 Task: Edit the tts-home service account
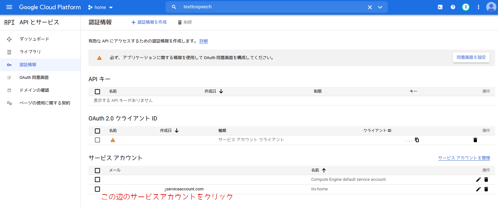click(x=478, y=189)
